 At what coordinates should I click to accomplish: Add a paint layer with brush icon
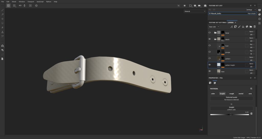[x=239, y=27]
